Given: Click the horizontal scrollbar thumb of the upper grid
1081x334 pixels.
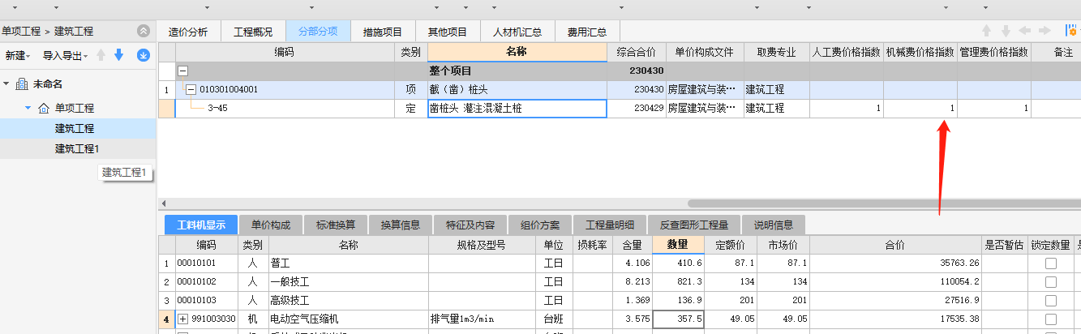Looking at the screenshot, I should (884, 203).
